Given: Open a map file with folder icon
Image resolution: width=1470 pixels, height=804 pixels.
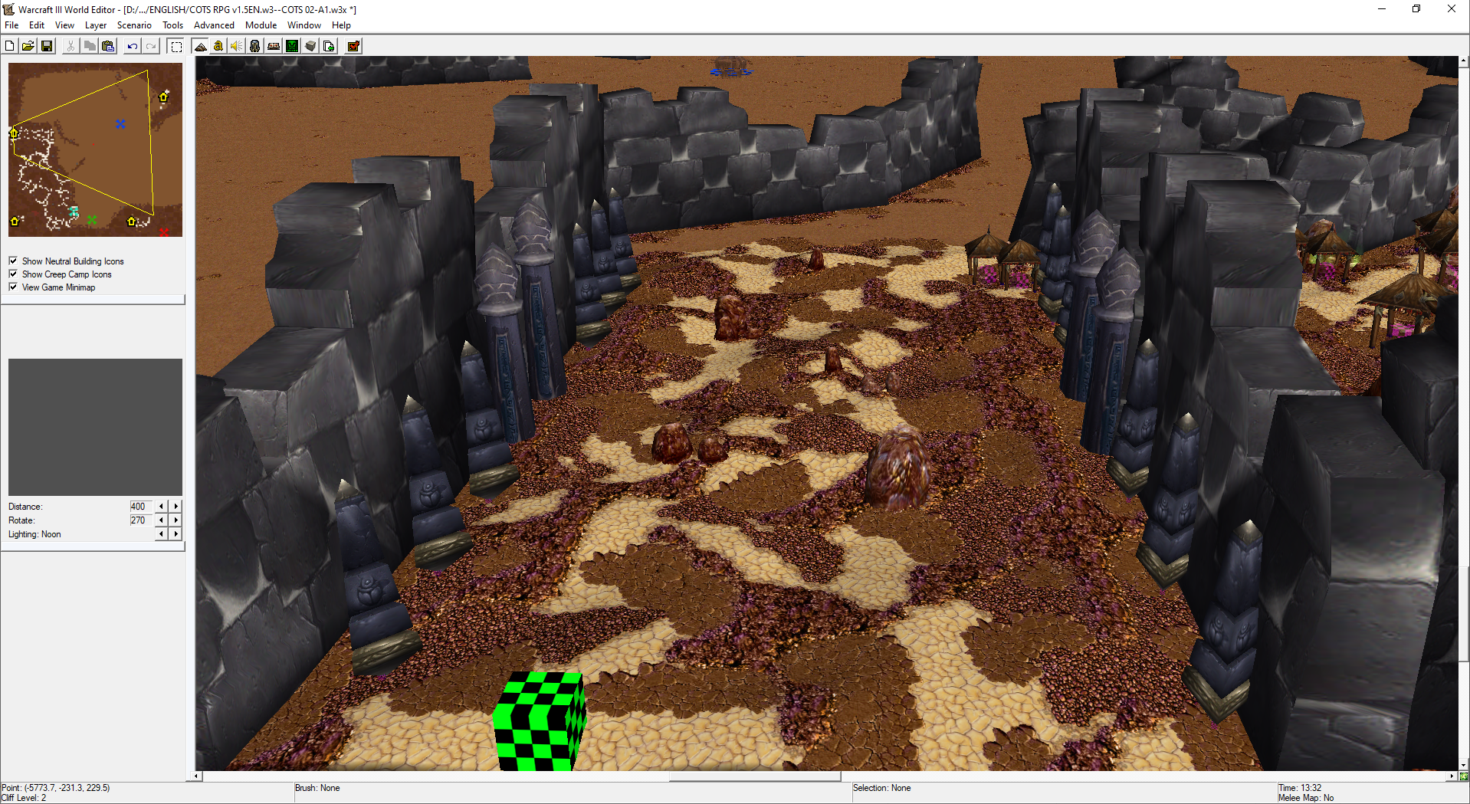Looking at the screenshot, I should (x=28, y=46).
